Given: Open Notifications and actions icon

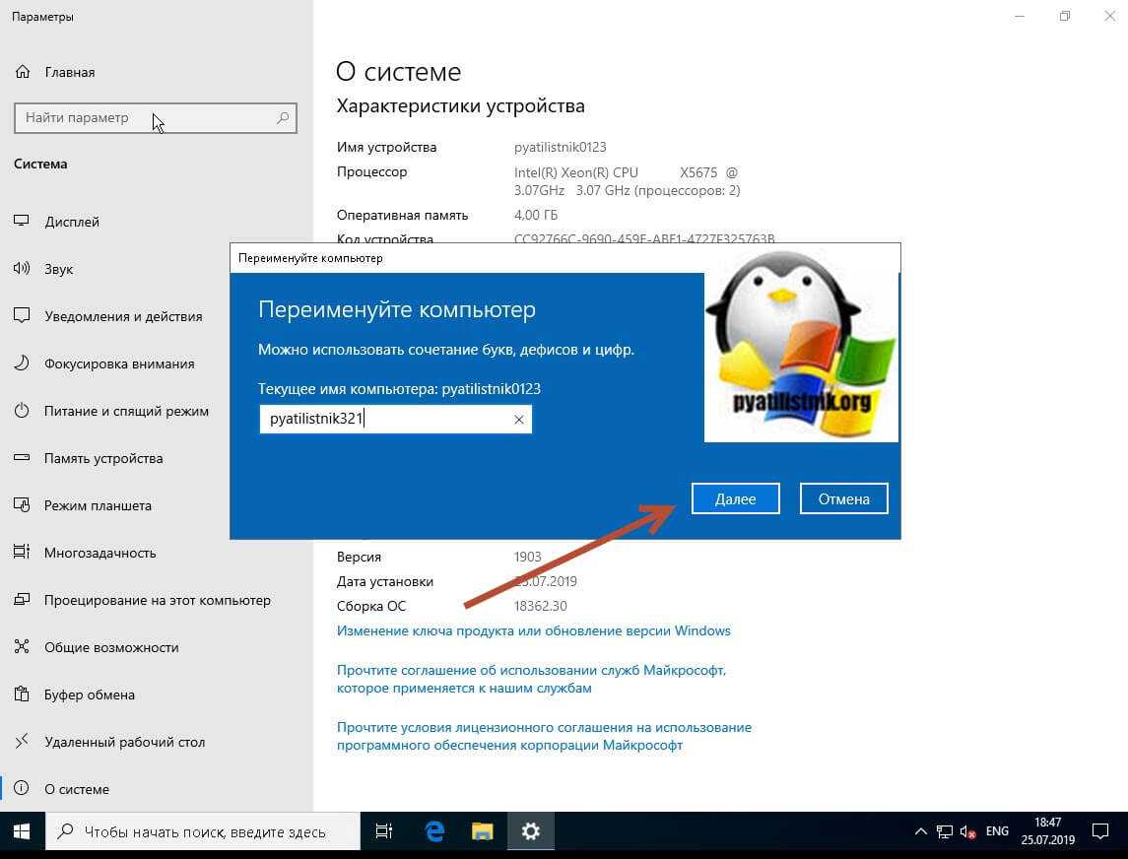Looking at the screenshot, I should pyautogui.click(x=22, y=316).
